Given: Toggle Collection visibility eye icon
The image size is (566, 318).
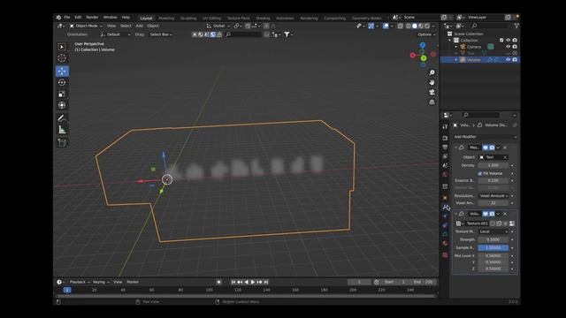Looking at the screenshot, I should click(x=508, y=40).
